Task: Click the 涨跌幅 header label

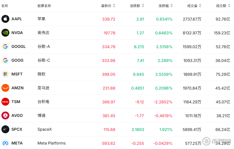Action: coord(164,6)
